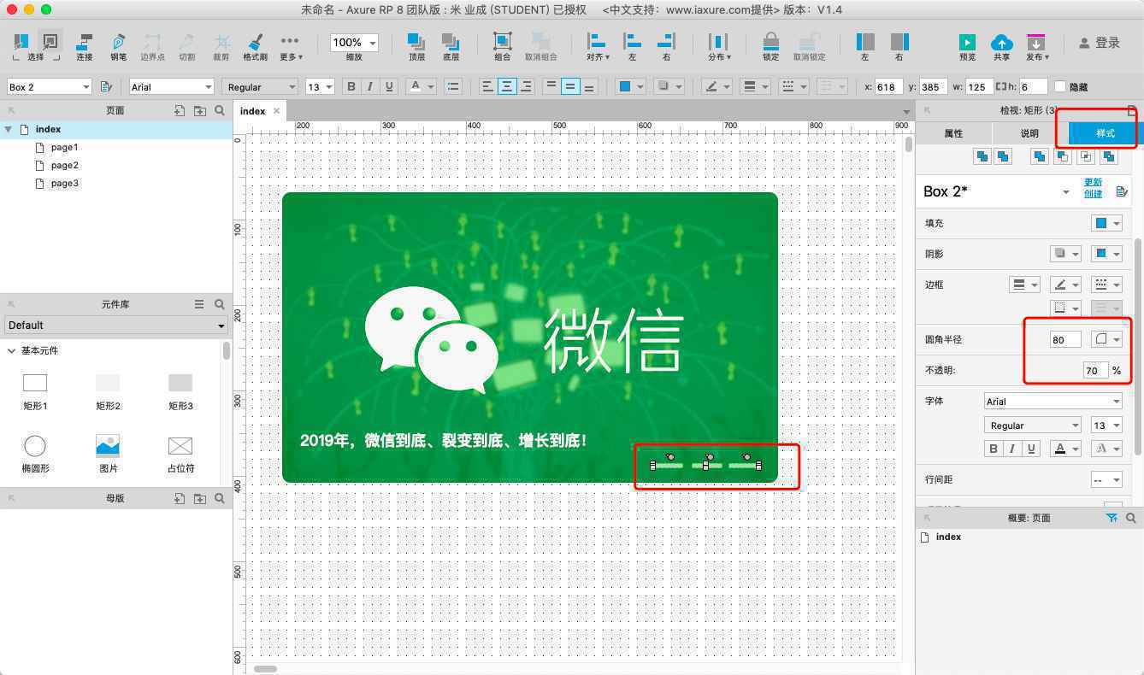The width and height of the screenshot is (1144, 675).
Task: Select page3 in the pages tree
Action: (64, 183)
